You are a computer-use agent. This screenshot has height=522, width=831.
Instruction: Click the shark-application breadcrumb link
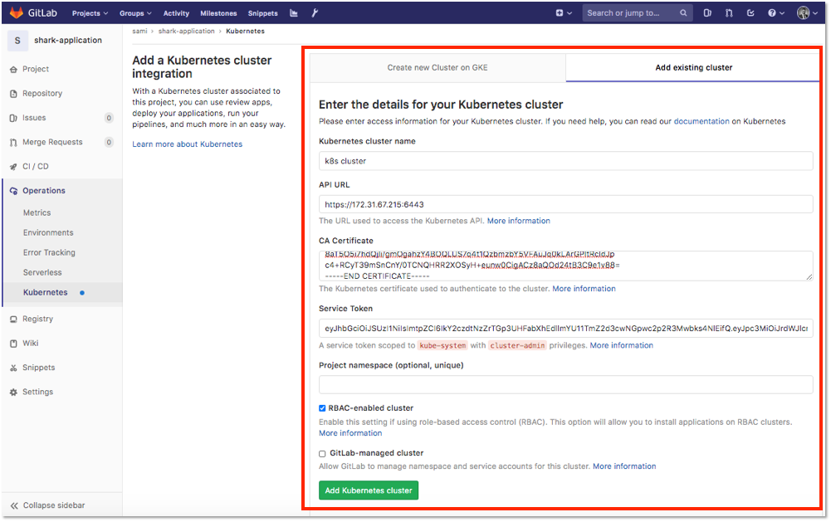click(x=187, y=32)
